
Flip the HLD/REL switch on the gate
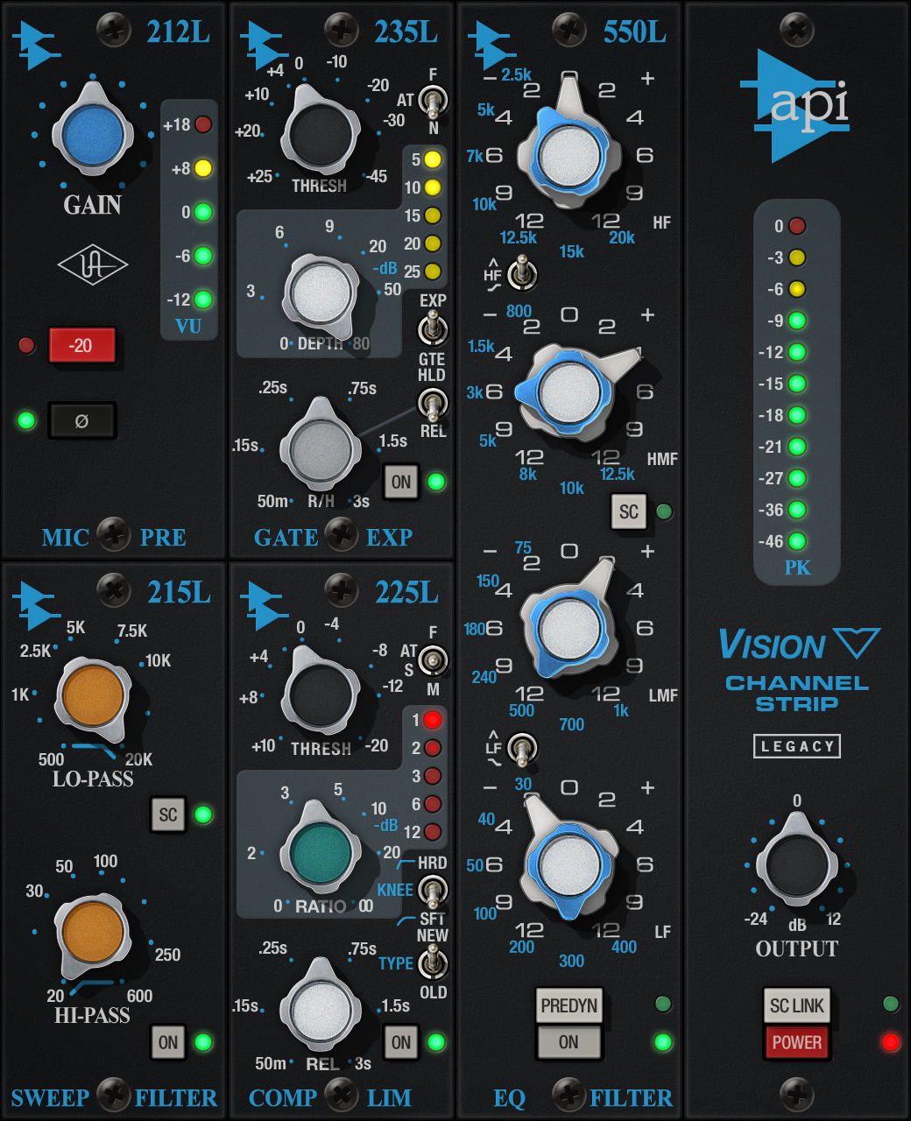click(x=432, y=403)
